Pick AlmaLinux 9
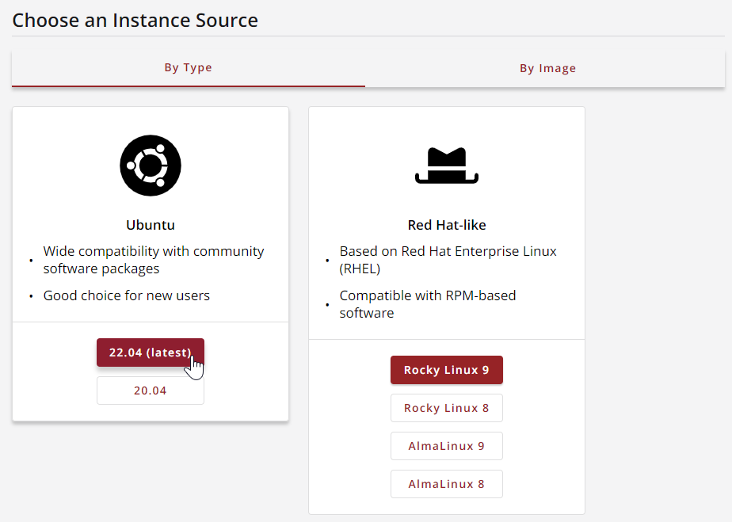Viewport: 732px width, 522px height. point(447,445)
